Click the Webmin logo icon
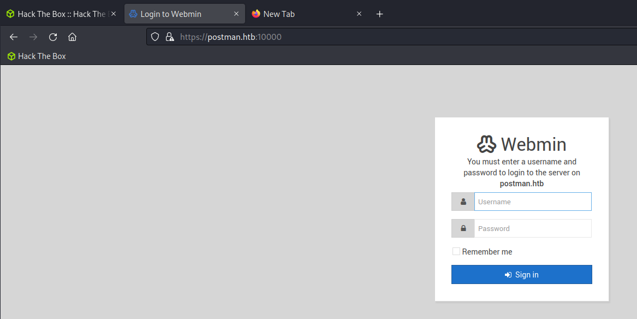Screen dimensions: 637x319 (487, 144)
